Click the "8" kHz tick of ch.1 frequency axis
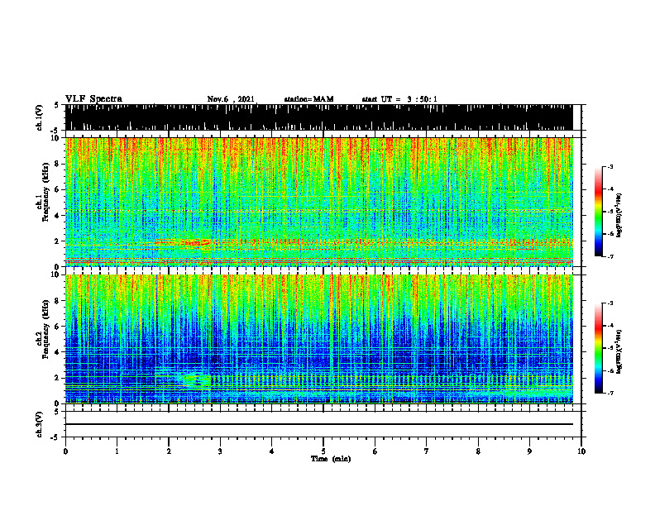 [58, 164]
